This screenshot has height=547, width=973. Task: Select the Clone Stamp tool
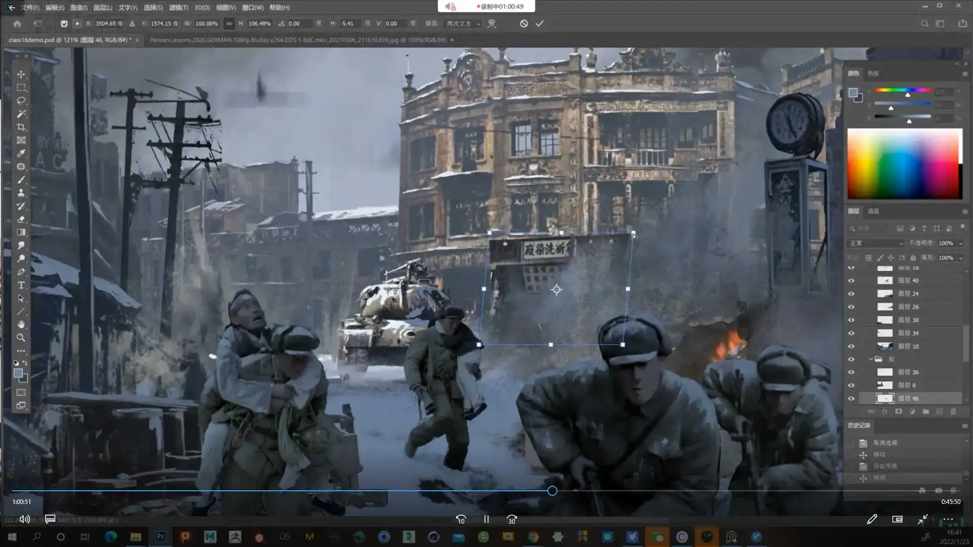point(21,193)
